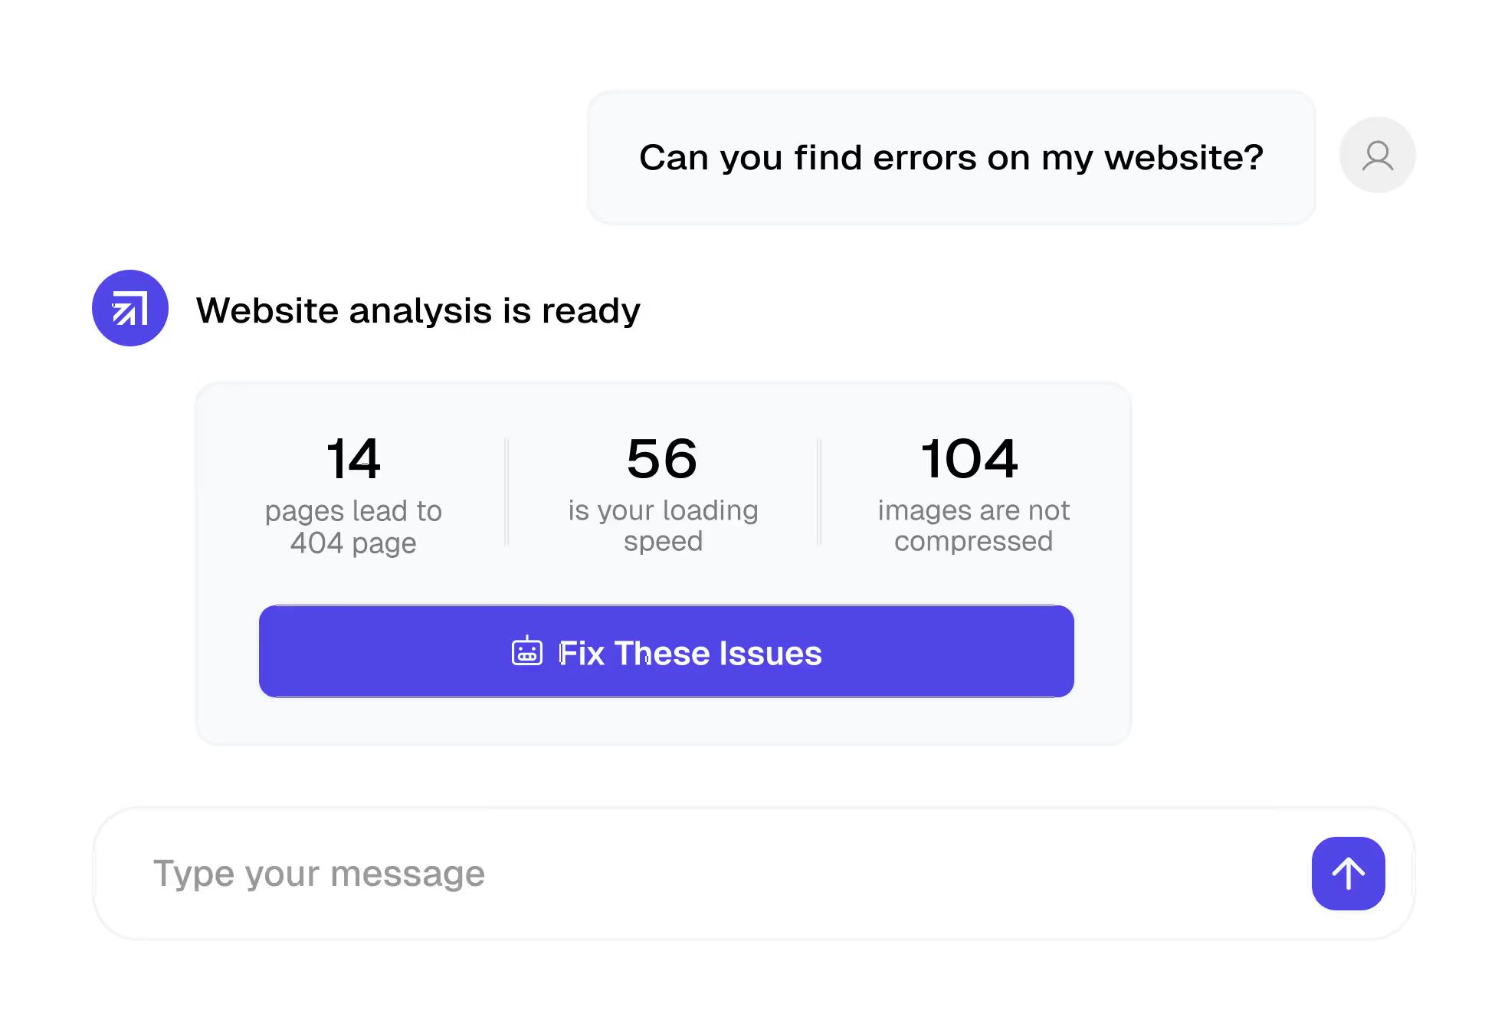The width and height of the screenshot is (1508, 1033).
Task: Click the word compressed in the stats card
Action: 973,542
